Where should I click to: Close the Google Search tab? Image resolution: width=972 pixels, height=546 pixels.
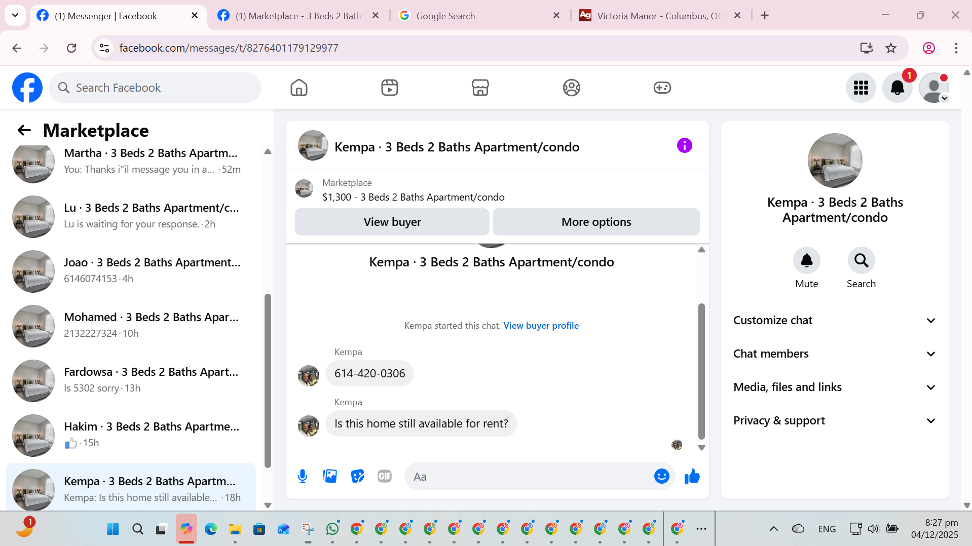click(x=556, y=16)
